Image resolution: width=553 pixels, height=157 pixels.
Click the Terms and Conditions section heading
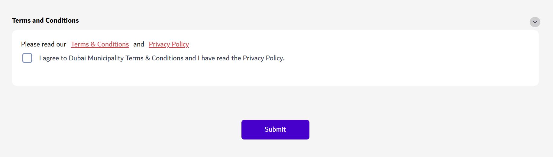(45, 21)
